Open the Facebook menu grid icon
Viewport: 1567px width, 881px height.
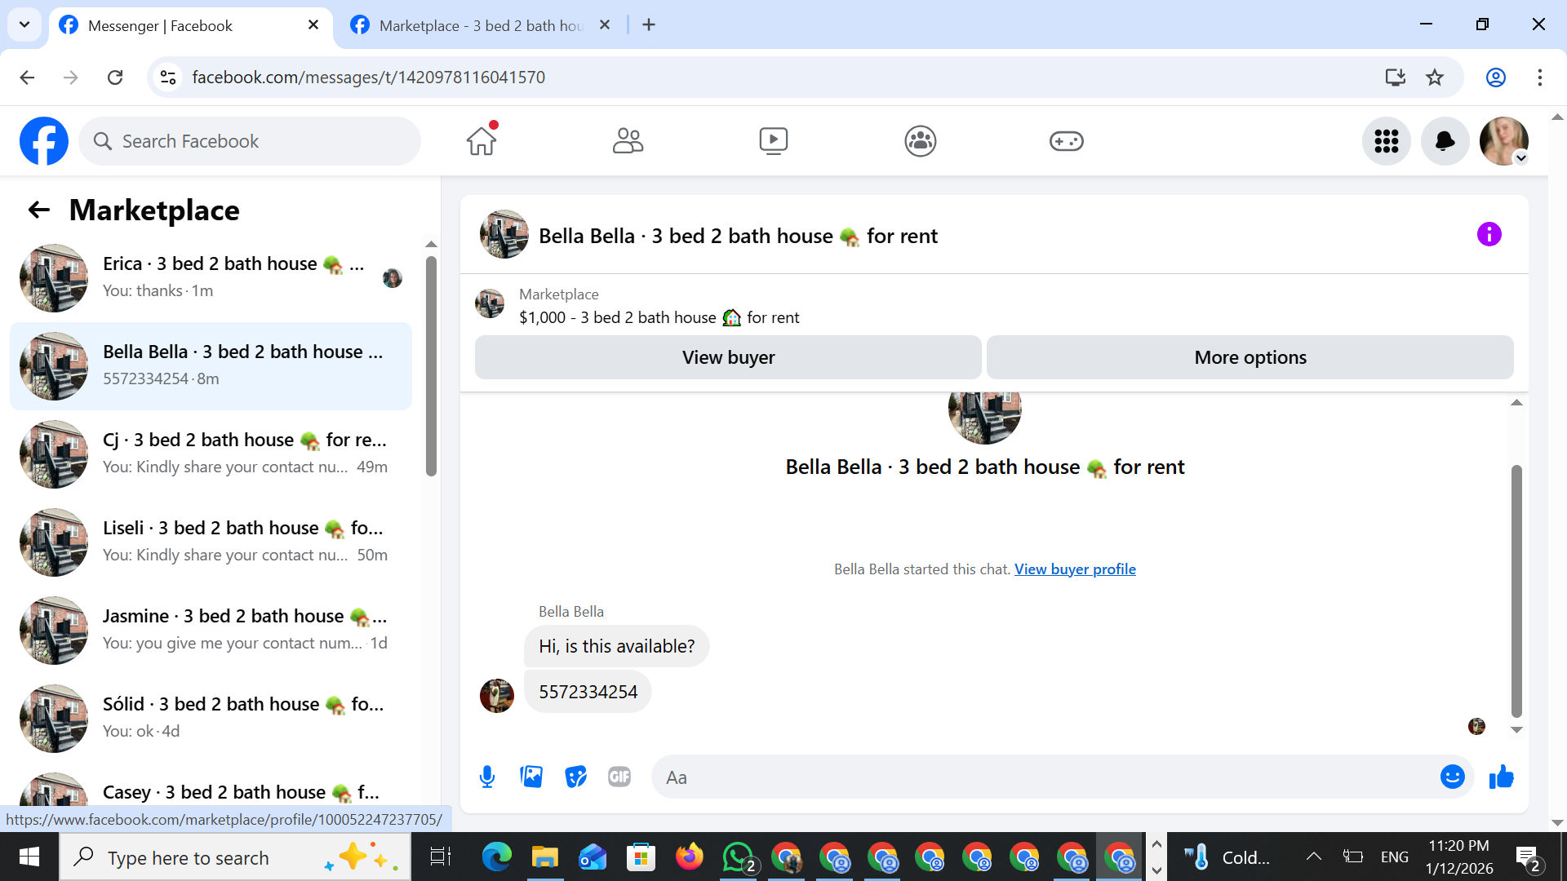coord(1386,141)
